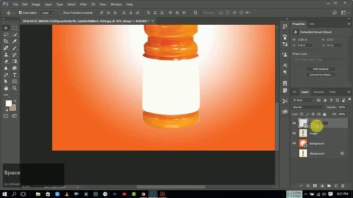Toggle Quick Mask mode
353x198 pixels.
(6, 116)
